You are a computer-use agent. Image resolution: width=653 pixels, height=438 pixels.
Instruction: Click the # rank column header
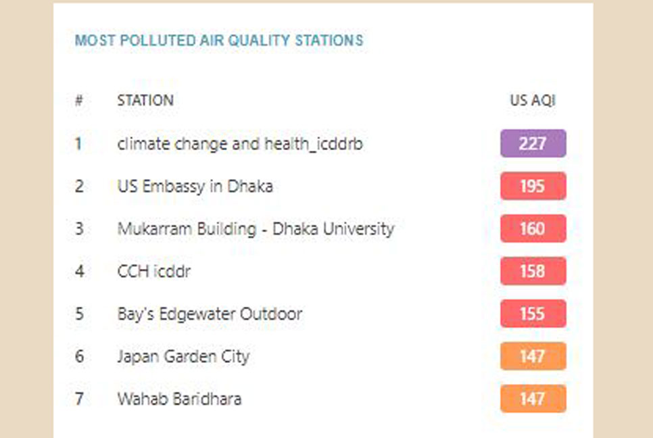[78, 100]
